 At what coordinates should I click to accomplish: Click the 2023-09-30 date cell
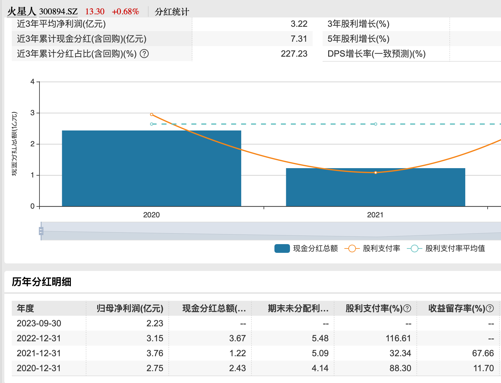38,323
